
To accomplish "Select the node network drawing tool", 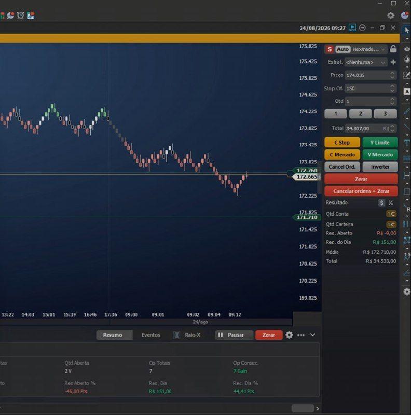I will coord(407,240).
